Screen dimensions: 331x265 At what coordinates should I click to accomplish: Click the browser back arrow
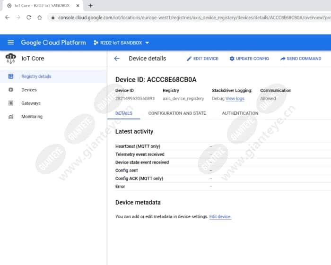pyautogui.click(x=8, y=17)
